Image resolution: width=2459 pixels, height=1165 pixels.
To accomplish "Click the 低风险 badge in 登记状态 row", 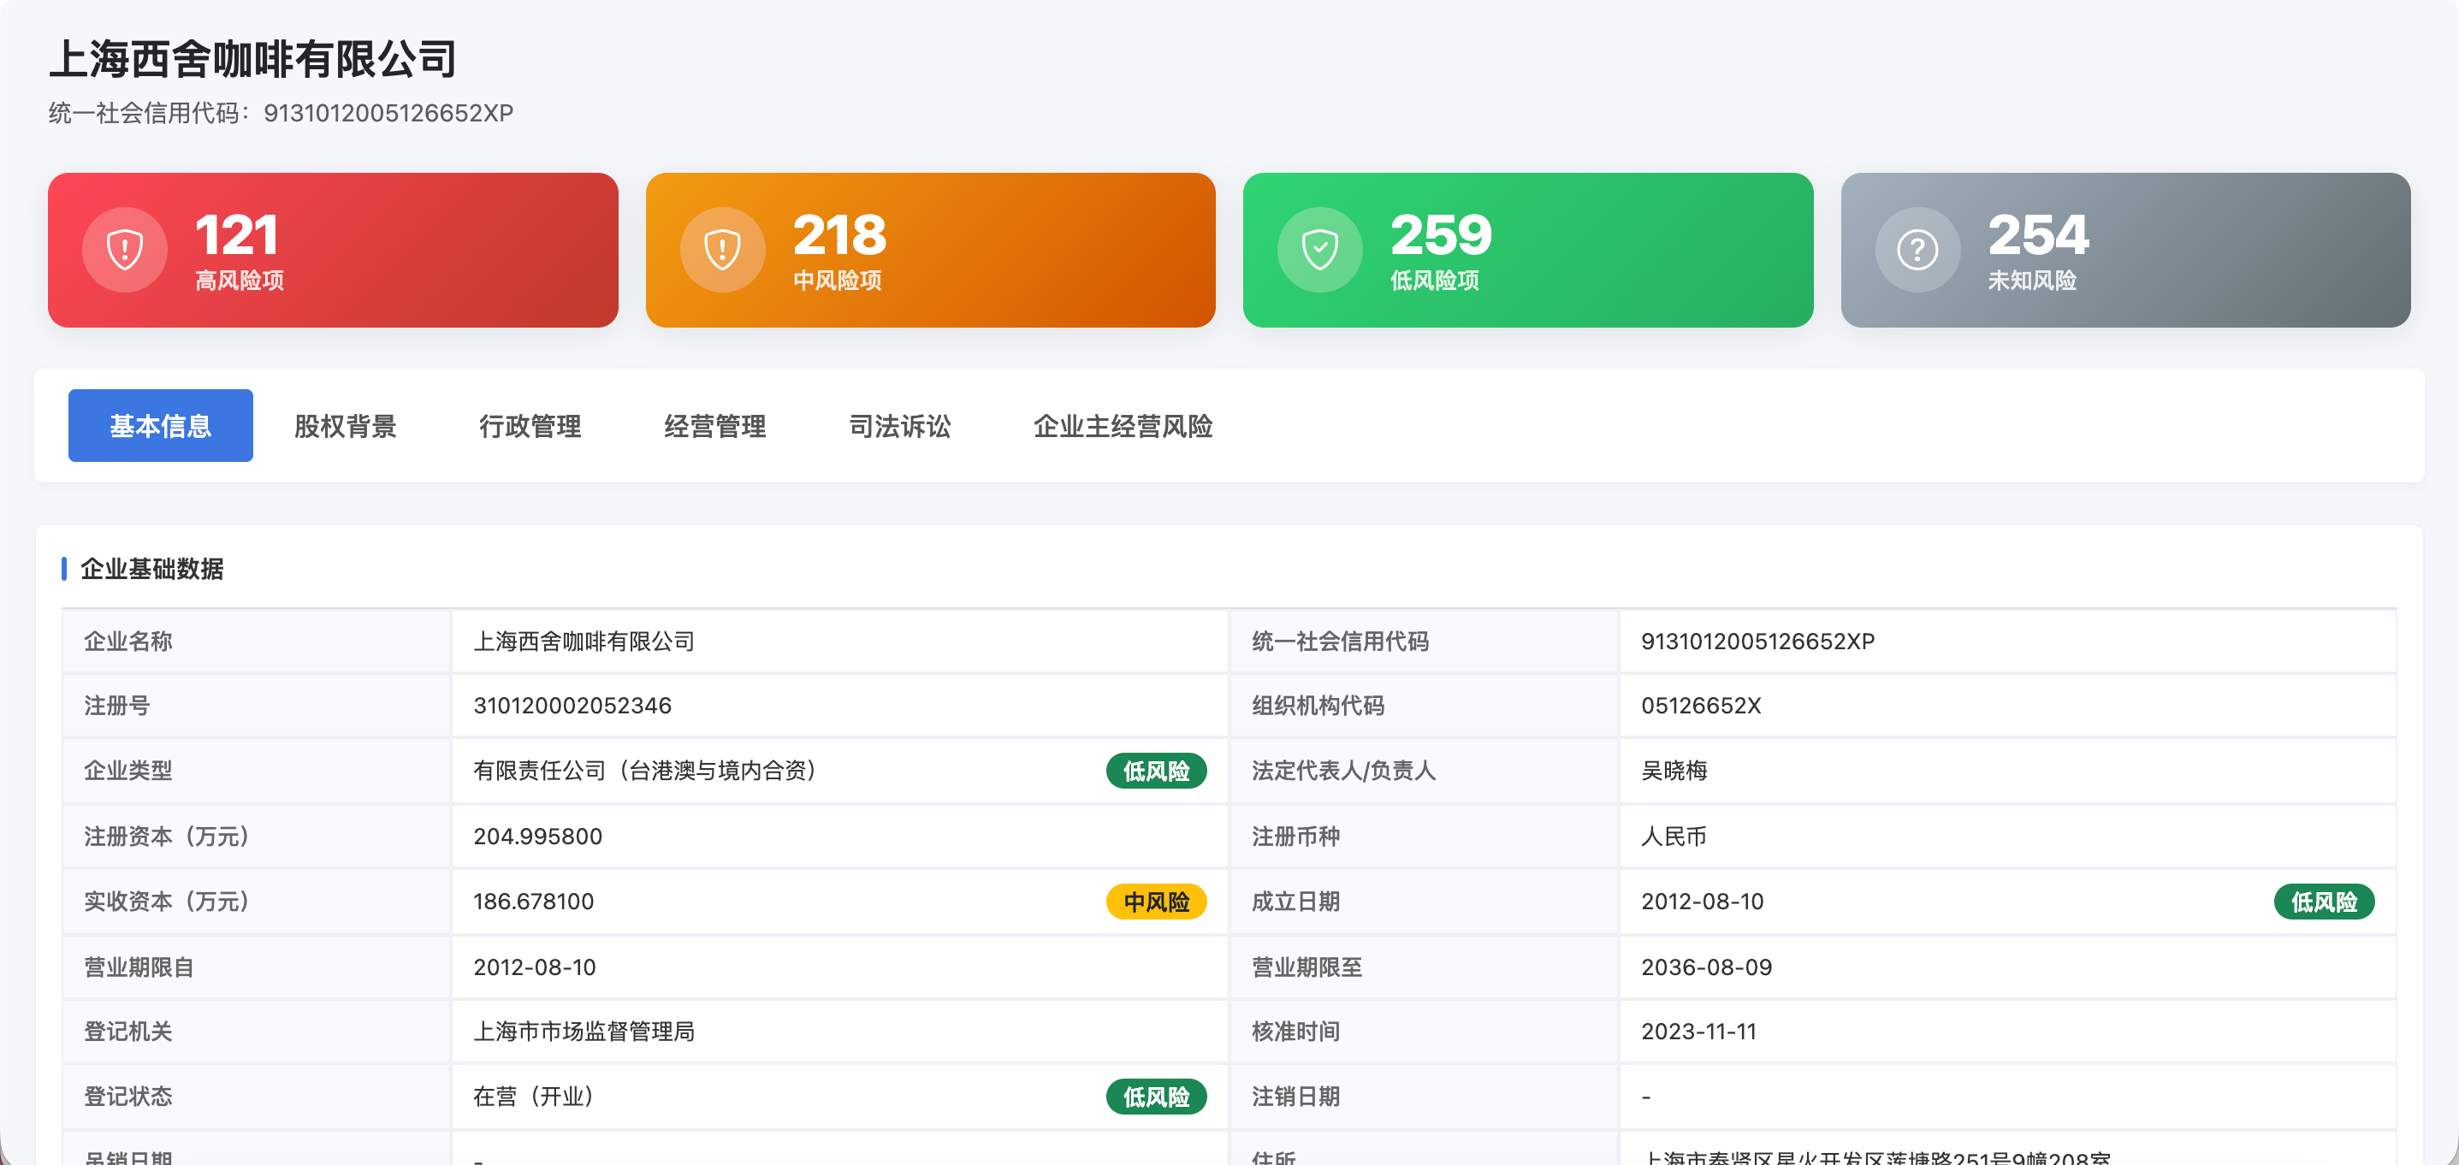I will (x=1156, y=1097).
